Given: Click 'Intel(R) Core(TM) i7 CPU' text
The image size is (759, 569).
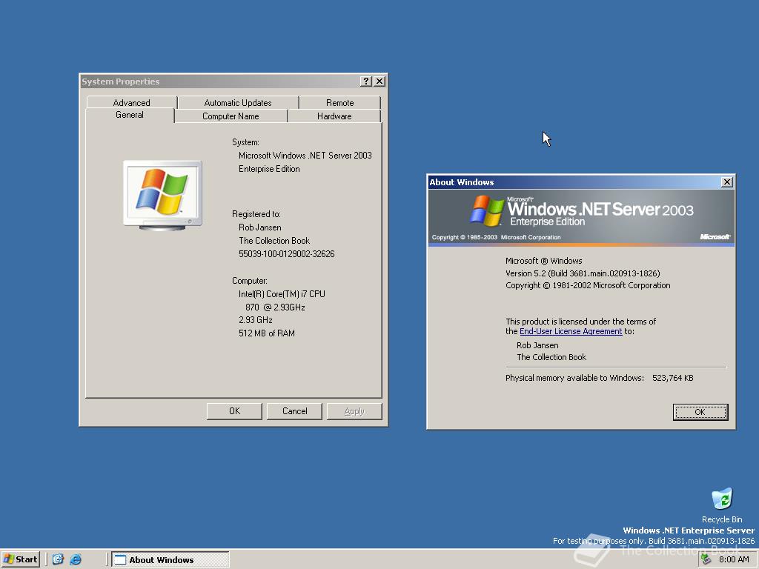Looking at the screenshot, I should tap(282, 293).
